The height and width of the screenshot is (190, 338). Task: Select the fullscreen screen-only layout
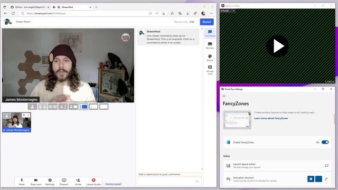click(x=104, y=107)
